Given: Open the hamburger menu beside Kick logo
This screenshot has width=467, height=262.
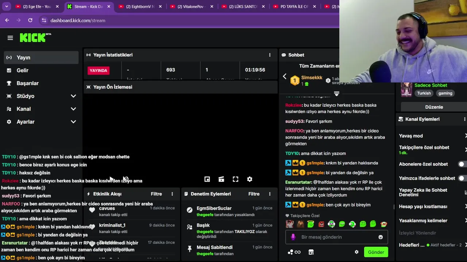Looking at the screenshot, I should (10, 38).
